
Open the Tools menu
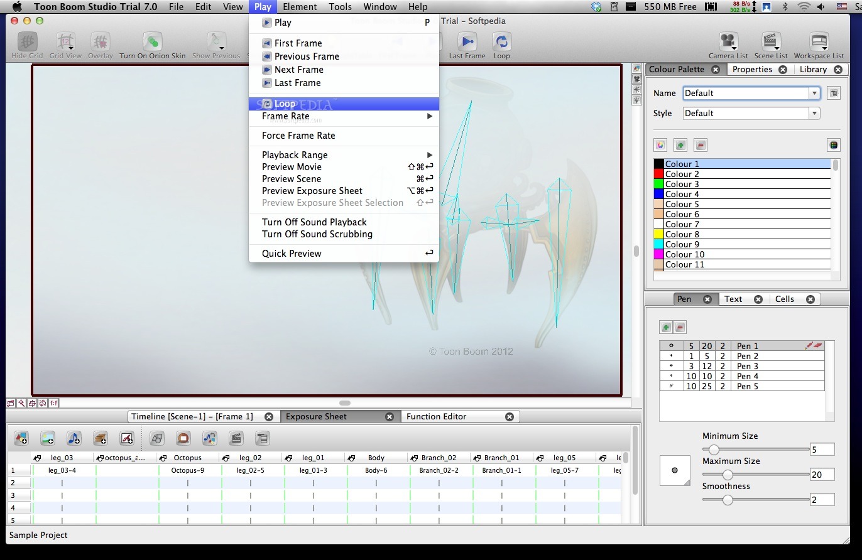(340, 7)
